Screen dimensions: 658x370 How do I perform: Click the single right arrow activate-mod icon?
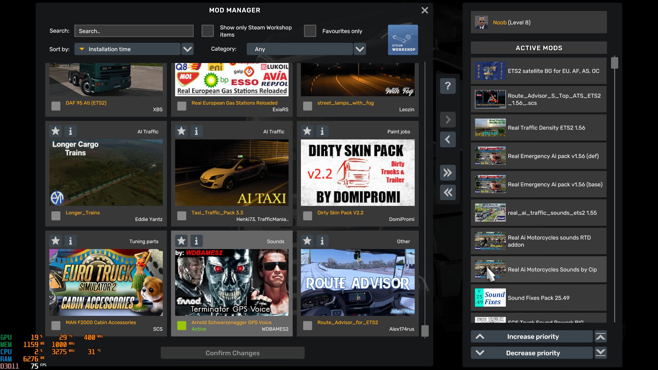click(448, 120)
